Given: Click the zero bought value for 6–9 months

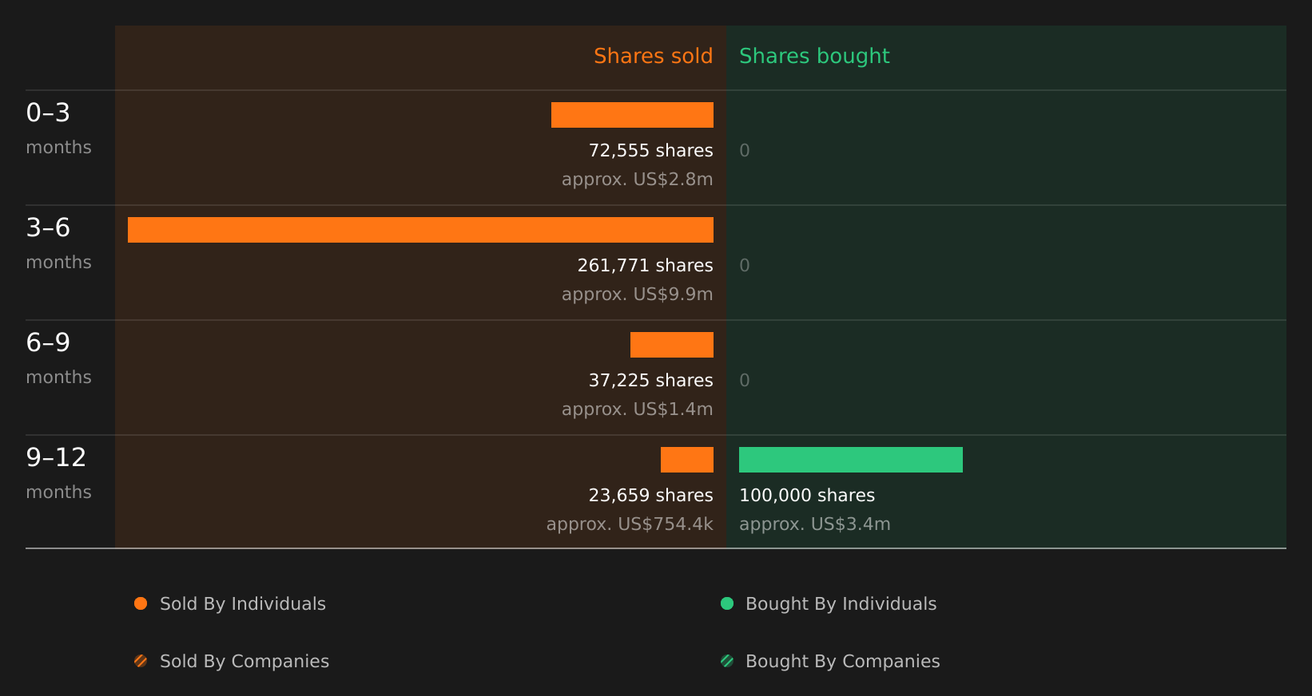Looking at the screenshot, I should tap(745, 380).
